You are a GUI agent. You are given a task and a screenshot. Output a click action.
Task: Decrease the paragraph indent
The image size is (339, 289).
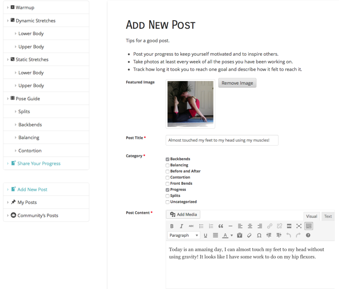point(269,235)
